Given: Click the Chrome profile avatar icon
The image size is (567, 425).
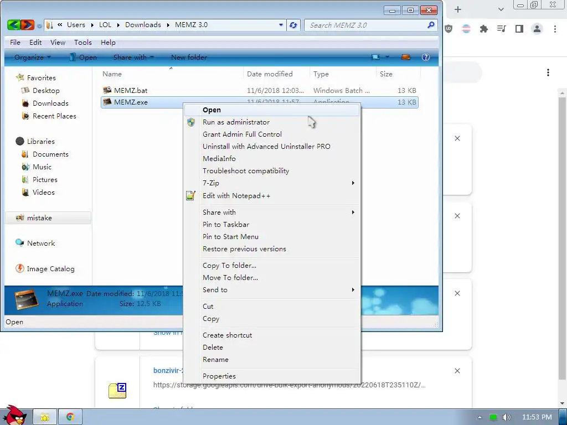Looking at the screenshot, I should (x=537, y=29).
